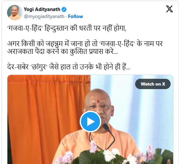Open Yogi Adityanath's profile avatar
The image size is (179, 164).
click(x=15, y=13)
